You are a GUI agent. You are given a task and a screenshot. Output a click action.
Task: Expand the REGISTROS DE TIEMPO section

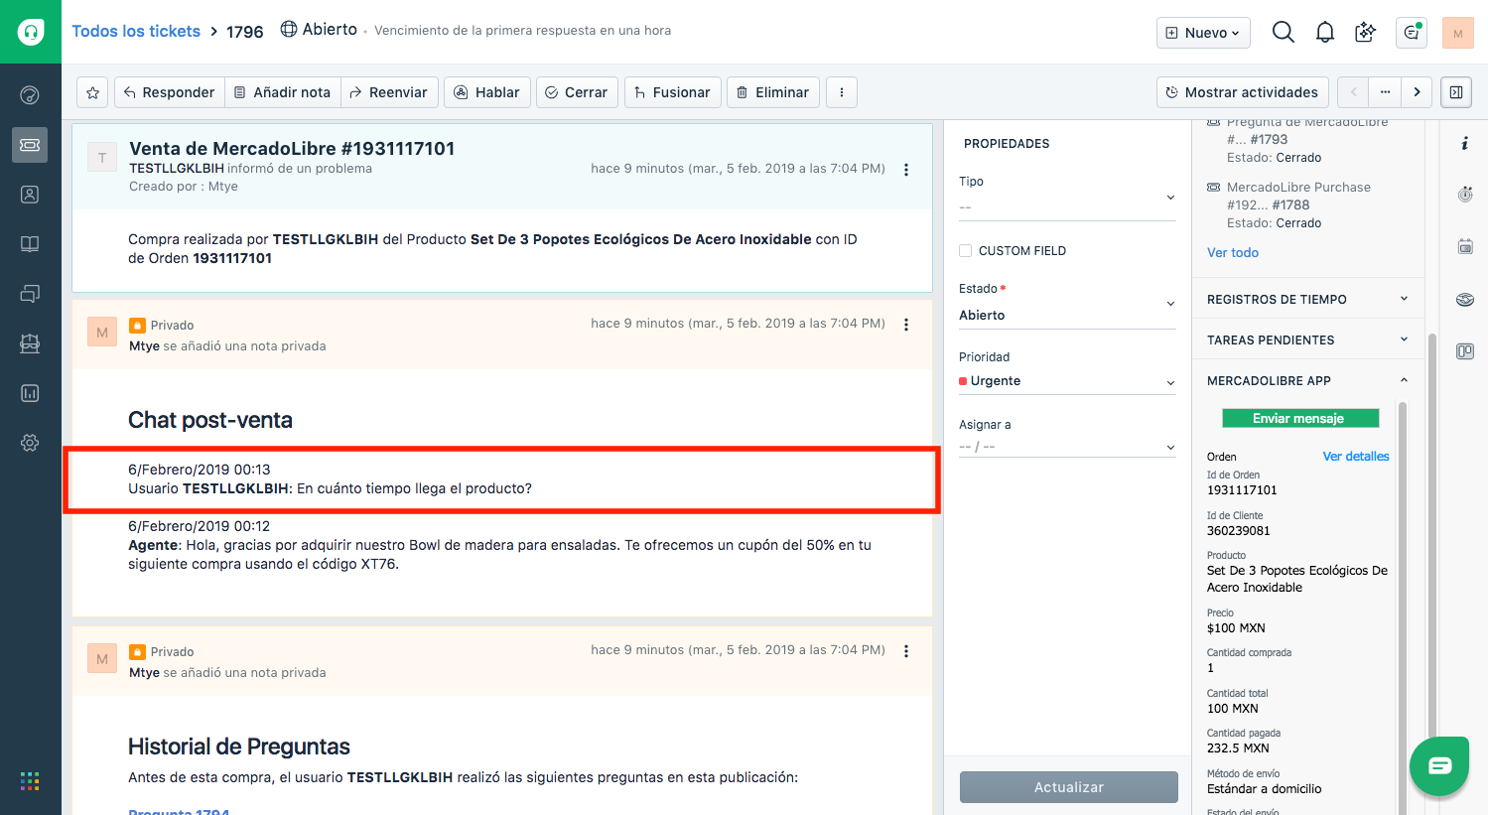tap(1307, 299)
